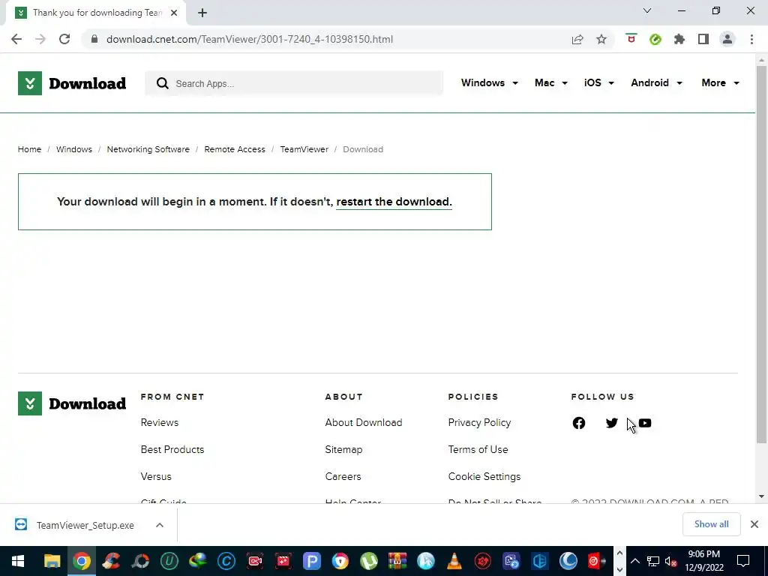
Task: Open Sitemap footer link
Action: pyautogui.click(x=343, y=450)
